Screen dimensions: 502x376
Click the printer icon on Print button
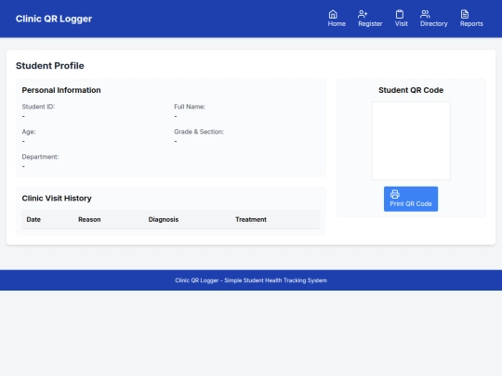[x=395, y=194]
